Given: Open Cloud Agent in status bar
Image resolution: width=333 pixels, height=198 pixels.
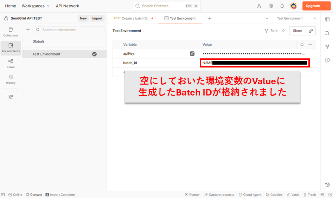Looking at the screenshot, I should tap(250, 194).
